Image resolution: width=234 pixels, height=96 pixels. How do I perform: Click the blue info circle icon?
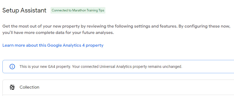coord(12,67)
